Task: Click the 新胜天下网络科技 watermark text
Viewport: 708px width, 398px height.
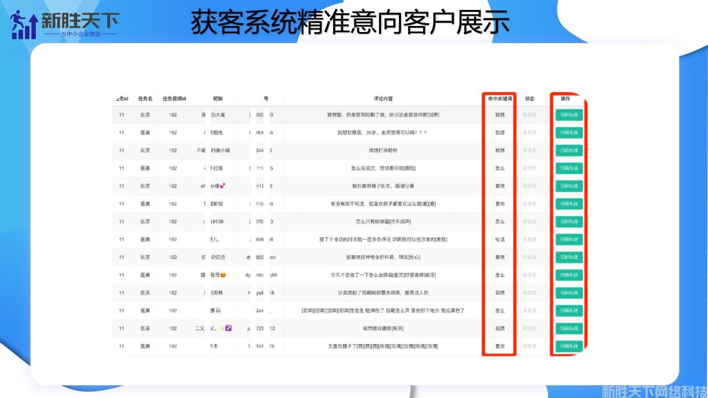Action: pyautogui.click(x=654, y=390)
